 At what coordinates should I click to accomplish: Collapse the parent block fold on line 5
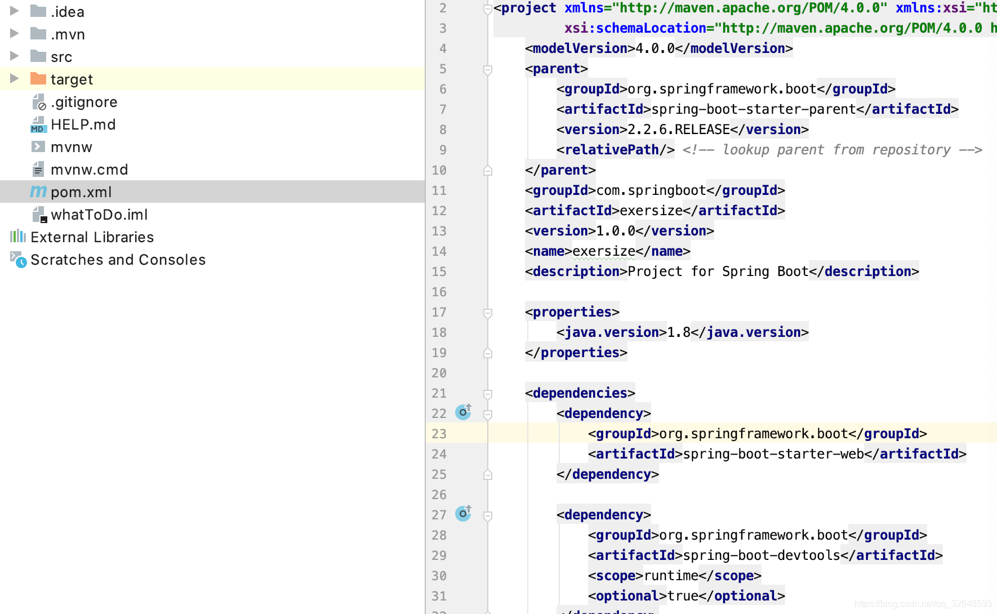488,70
